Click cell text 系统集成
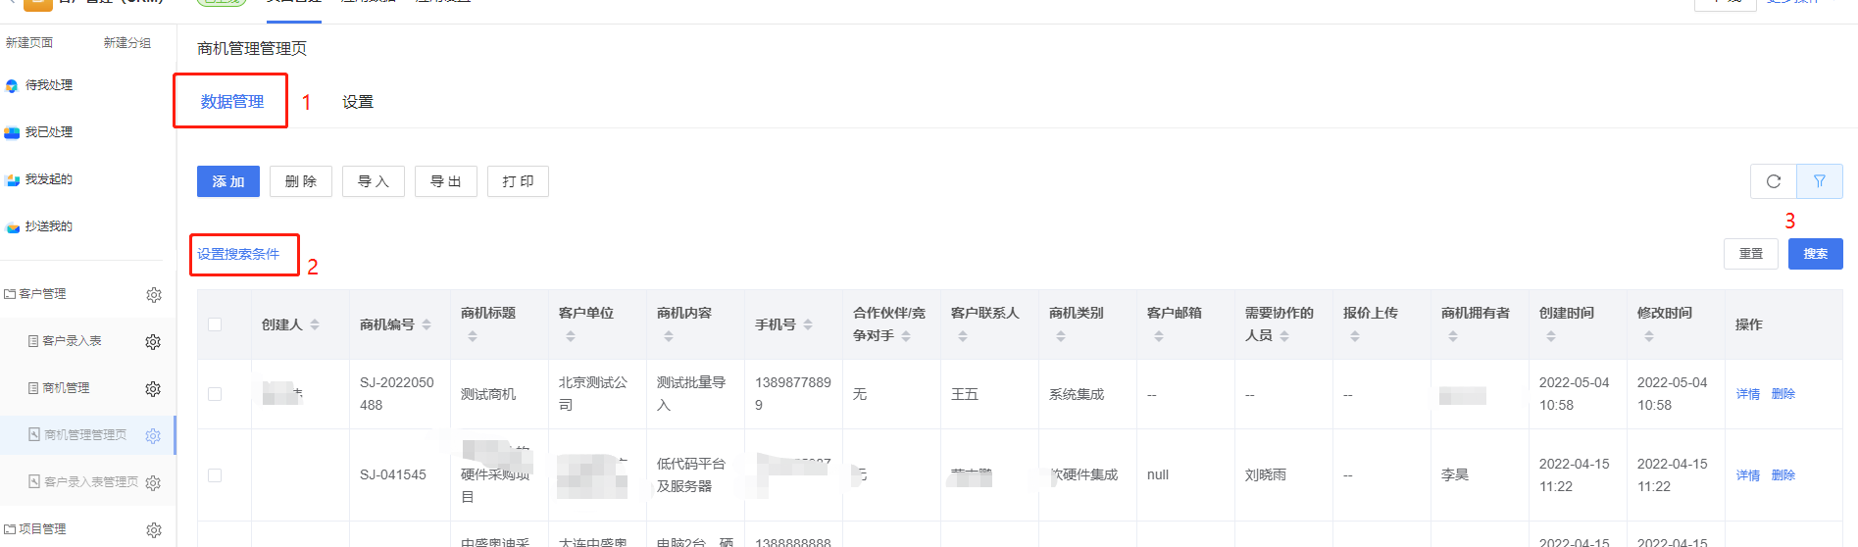1858x547 pixels. [1077, 394]
